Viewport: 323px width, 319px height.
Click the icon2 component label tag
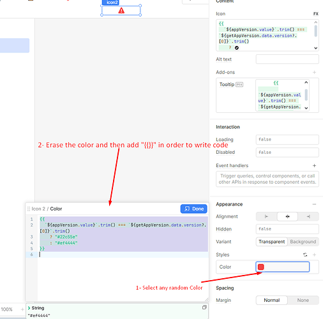110,3
